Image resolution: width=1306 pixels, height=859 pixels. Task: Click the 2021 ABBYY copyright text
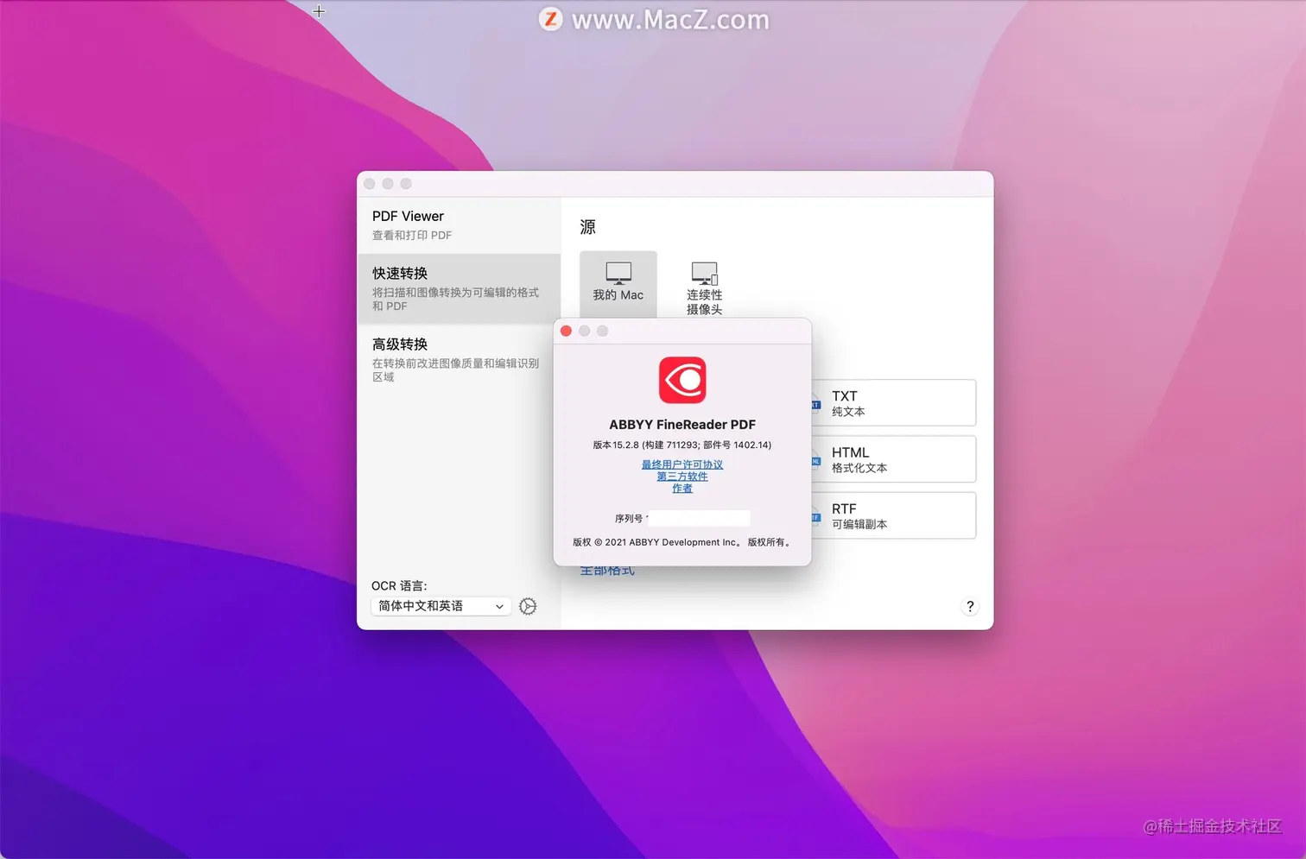[682, 542]
